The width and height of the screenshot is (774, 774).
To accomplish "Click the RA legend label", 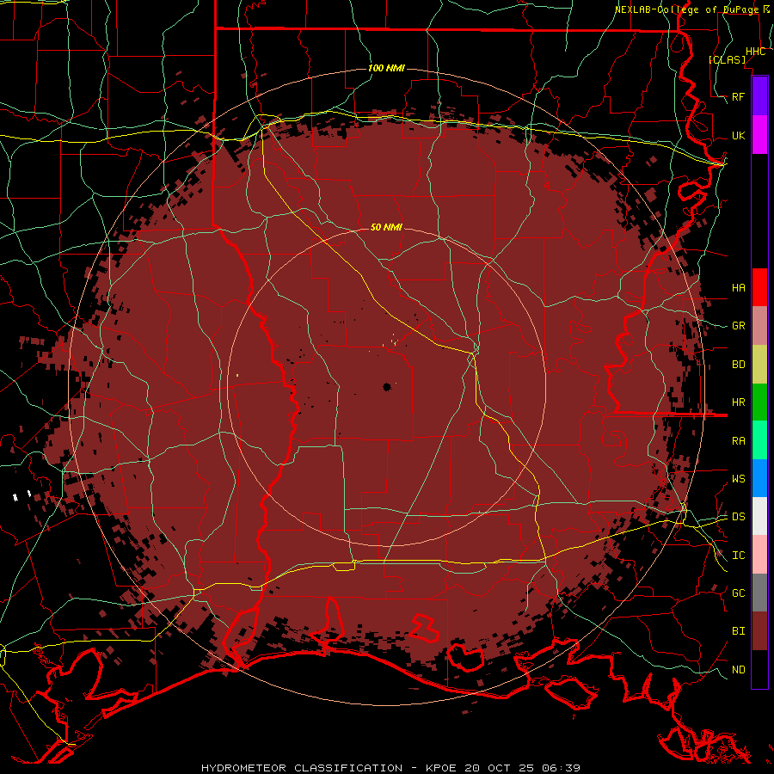I will coord(738,441).
